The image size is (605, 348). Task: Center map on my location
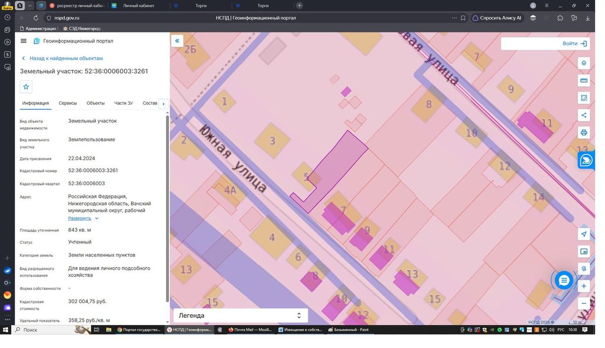(x=584, y=234)
